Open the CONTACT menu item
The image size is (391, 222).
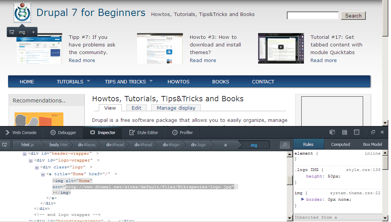coord(263,81)
